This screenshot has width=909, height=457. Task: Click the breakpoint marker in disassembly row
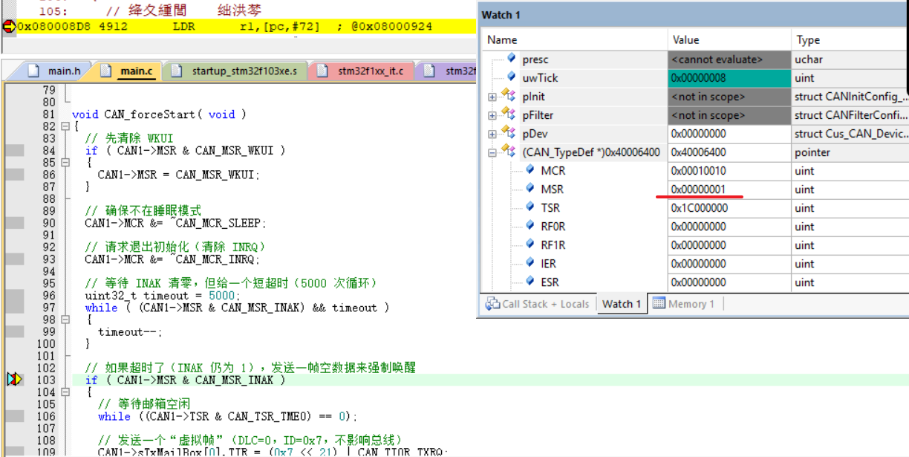click(8, 27)
